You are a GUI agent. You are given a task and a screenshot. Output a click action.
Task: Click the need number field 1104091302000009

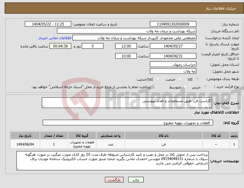click(x=173, y=24)
